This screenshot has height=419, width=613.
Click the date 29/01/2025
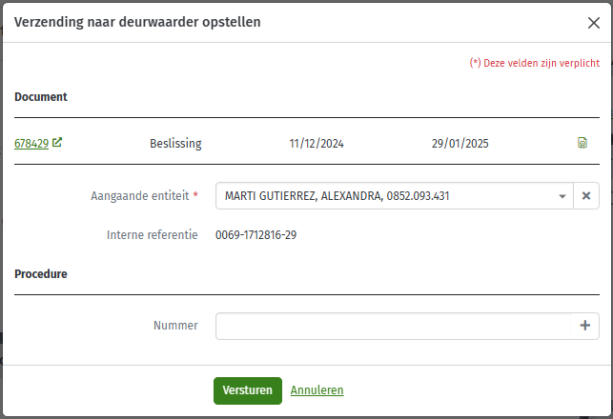460,144
